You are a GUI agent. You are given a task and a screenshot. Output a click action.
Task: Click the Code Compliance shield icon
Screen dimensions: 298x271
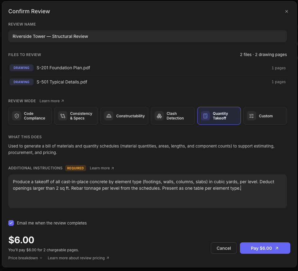[x=17, y=116]
